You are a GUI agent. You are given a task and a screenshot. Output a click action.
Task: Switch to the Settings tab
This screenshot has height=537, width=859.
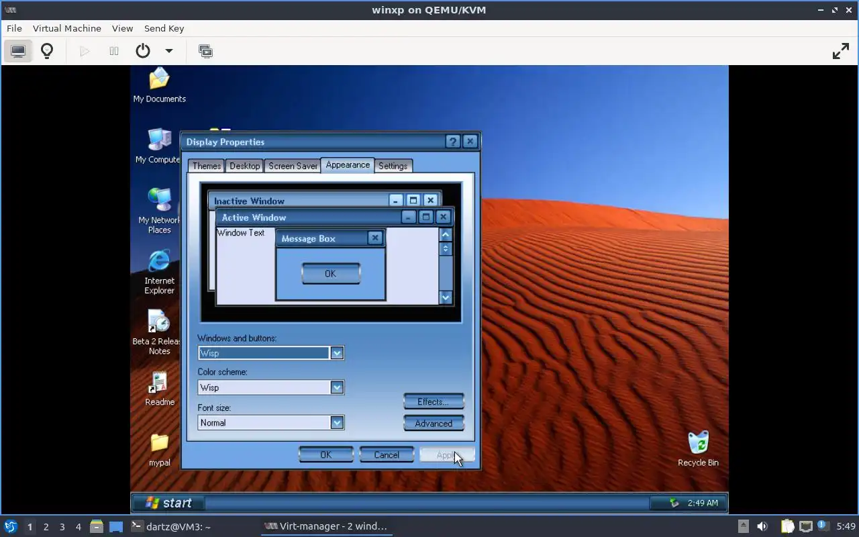pos(393,166)
